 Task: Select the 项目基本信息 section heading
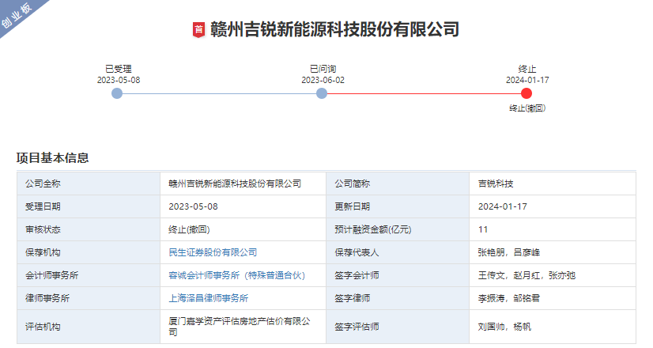pos(52,157)
